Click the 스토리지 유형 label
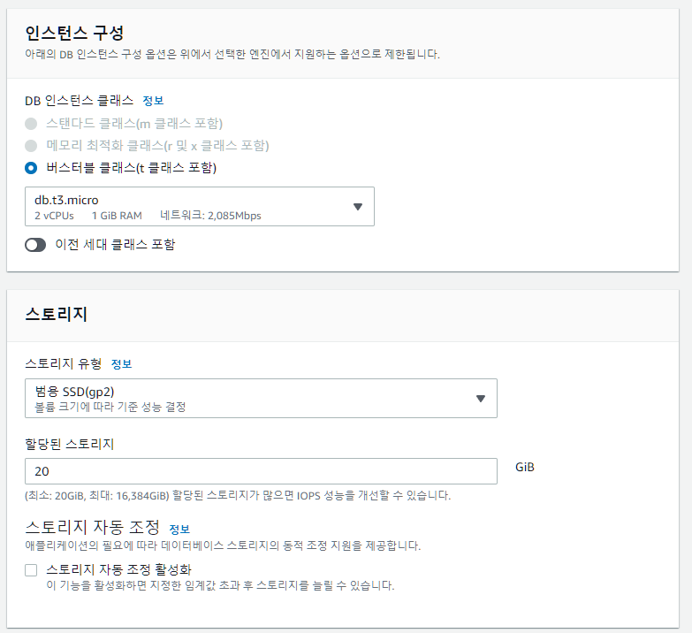 point(63,363)
